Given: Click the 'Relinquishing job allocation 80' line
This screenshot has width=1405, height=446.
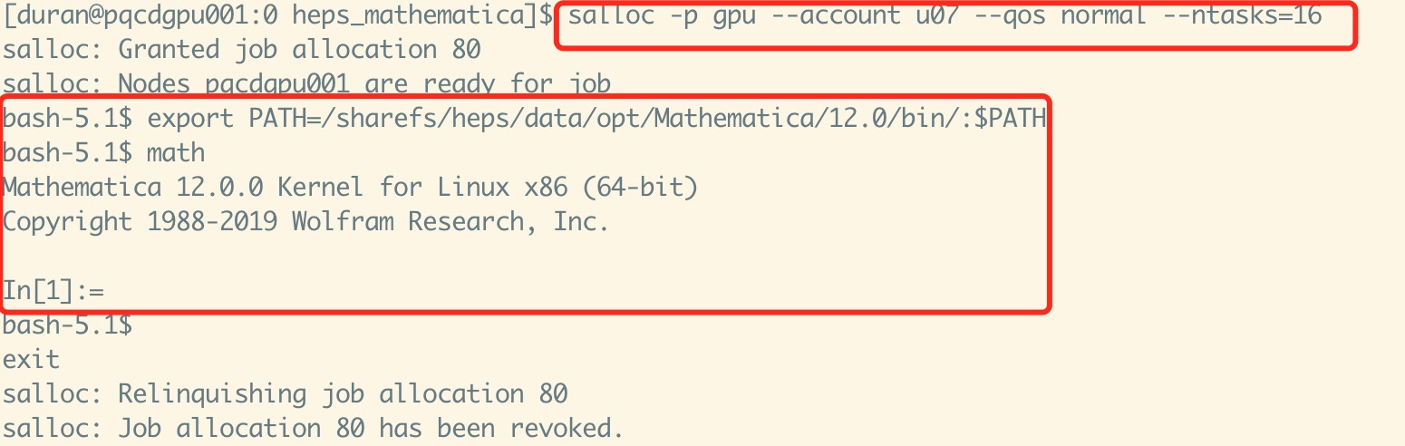Looking at the screenshot, I should (x=286, y=394).
